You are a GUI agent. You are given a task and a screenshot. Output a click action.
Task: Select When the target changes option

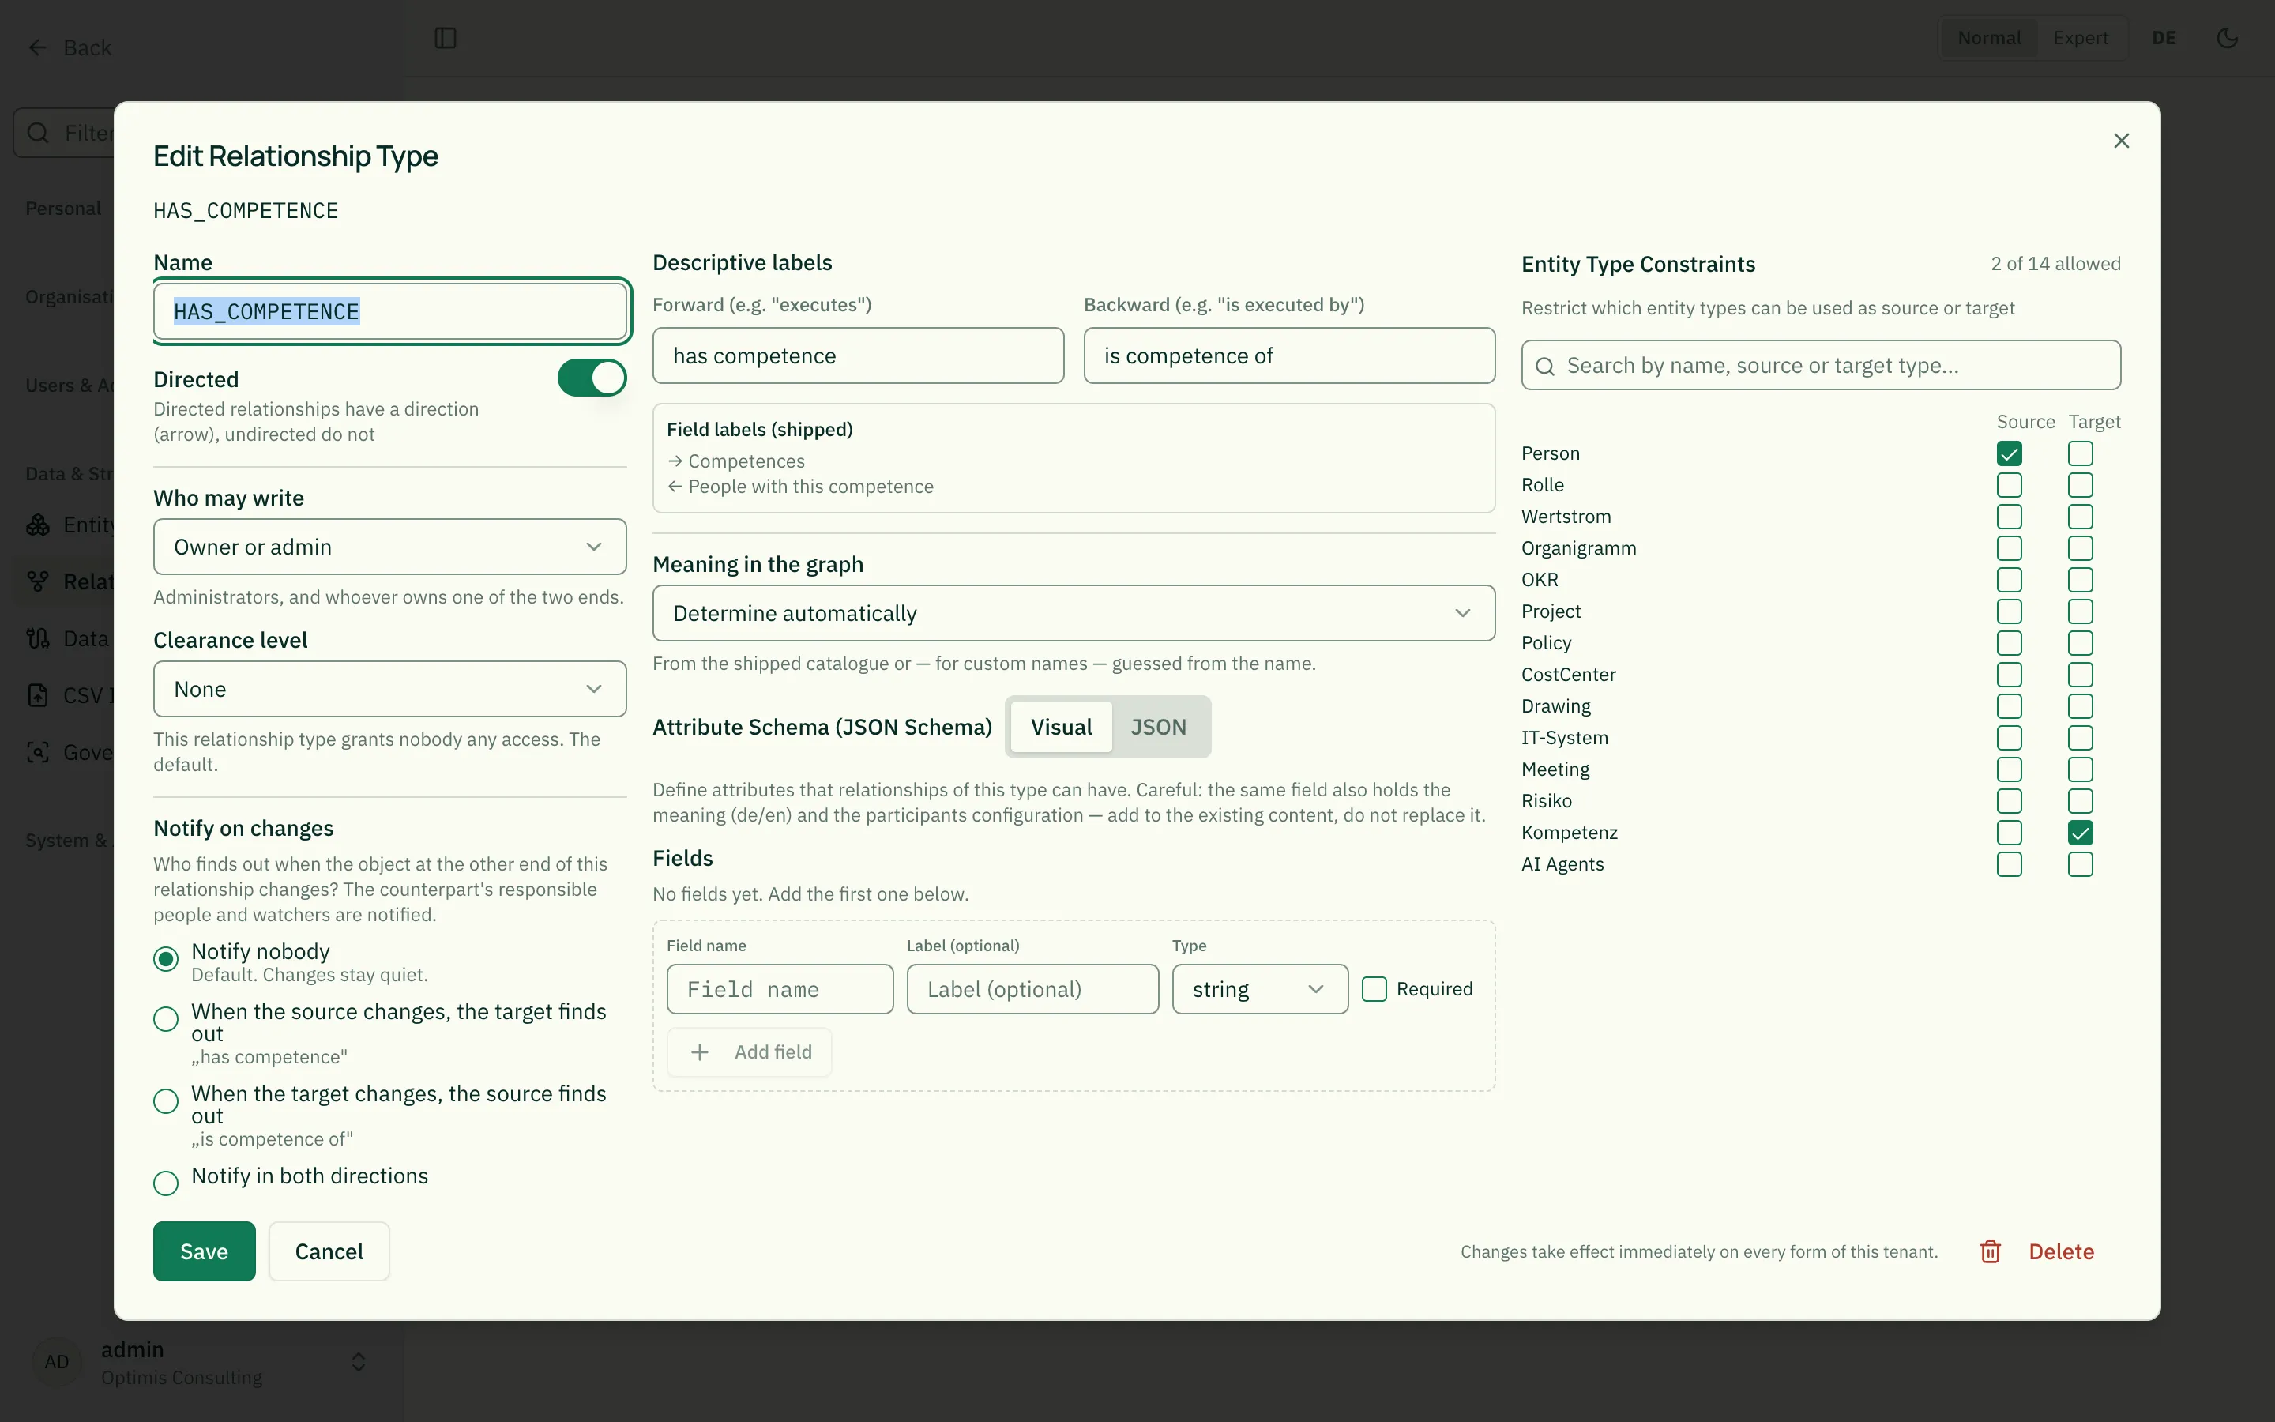click(165, 1101)
